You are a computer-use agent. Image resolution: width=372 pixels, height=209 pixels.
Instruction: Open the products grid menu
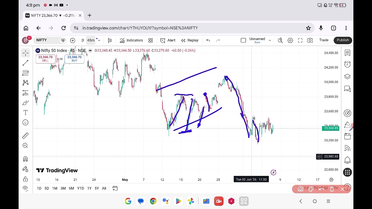point(347,172)
